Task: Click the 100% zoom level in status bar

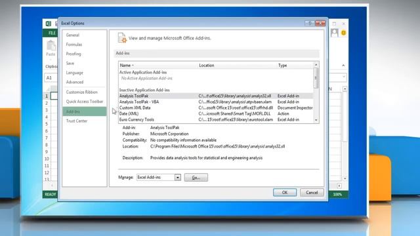Action: point(337,195)
